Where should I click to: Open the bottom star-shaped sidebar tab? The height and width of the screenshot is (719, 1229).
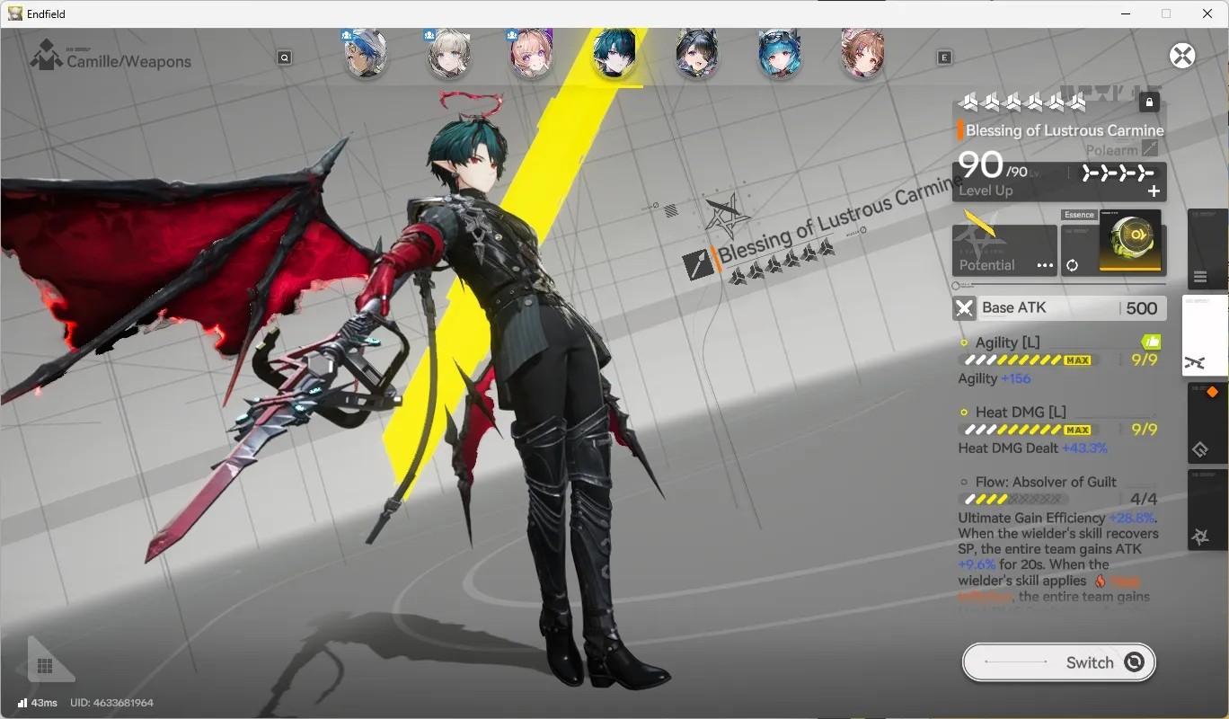(x=1207, y=510)
